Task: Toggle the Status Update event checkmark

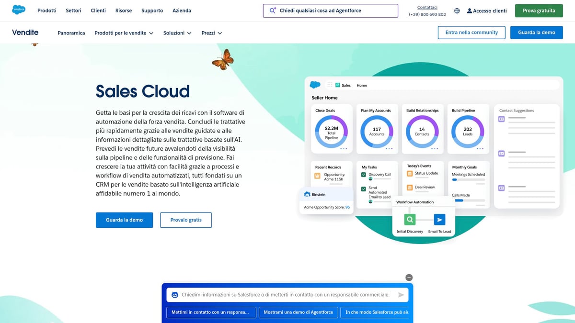Action: tap(410, 173)
